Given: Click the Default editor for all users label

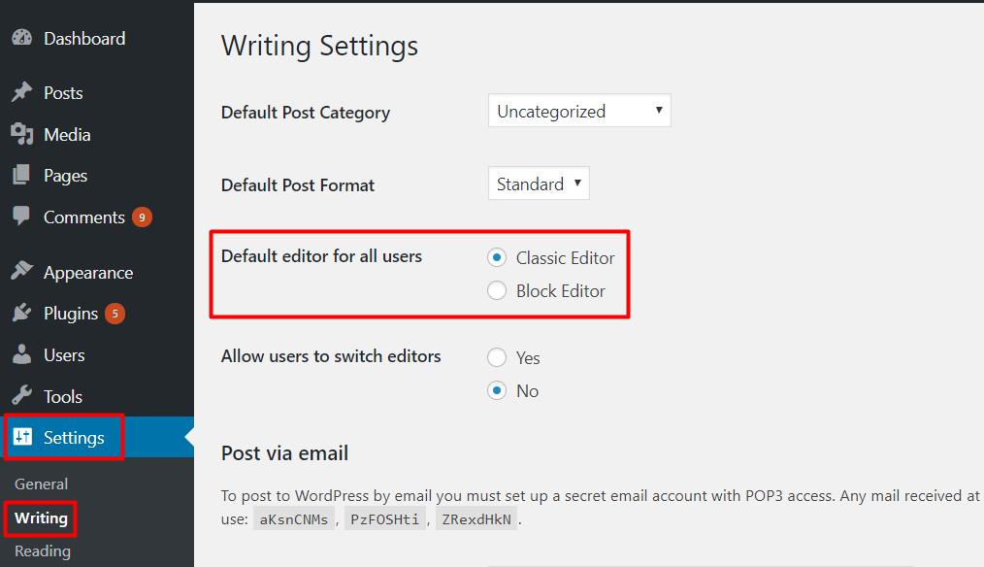Looking at the screenshot, I should click(x=322, y=256).
